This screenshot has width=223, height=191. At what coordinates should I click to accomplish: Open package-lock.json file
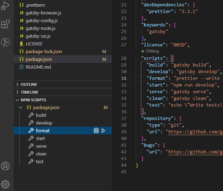point(63,52)
